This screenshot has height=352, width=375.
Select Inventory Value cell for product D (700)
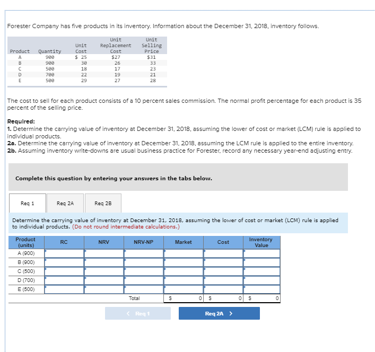(x=262, y=280)
